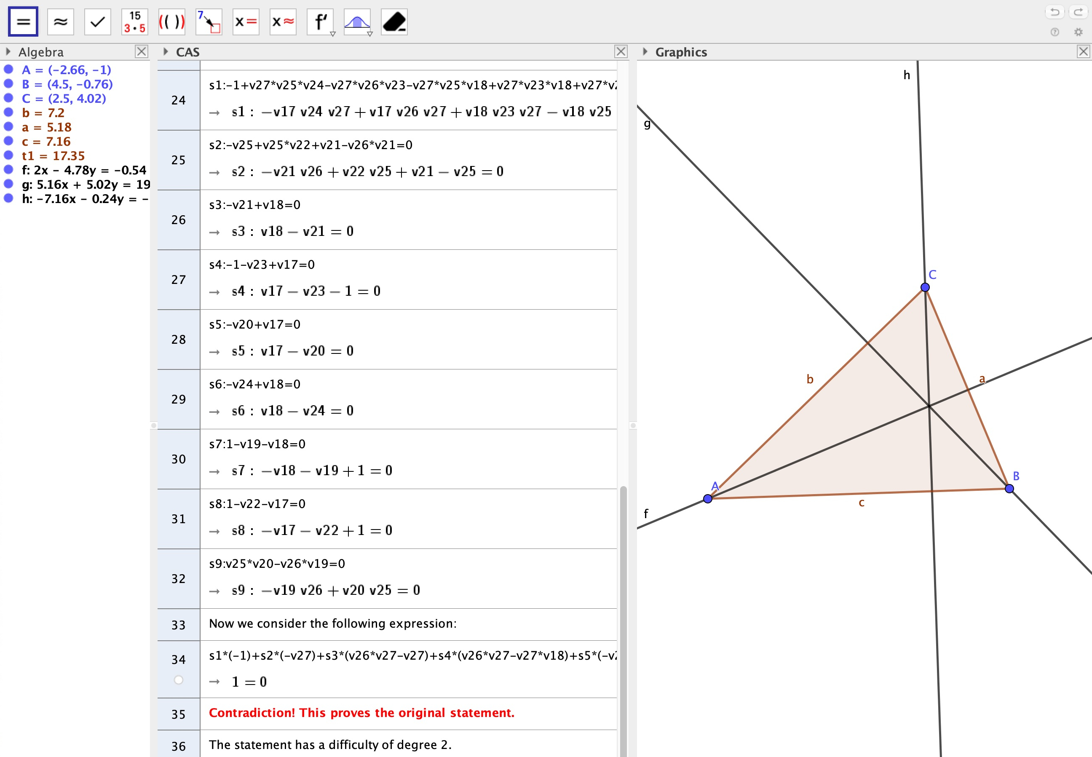Open derivative tool's dropdown arrow
Viewport: 1092px width, 757px height.
point(332,34)
